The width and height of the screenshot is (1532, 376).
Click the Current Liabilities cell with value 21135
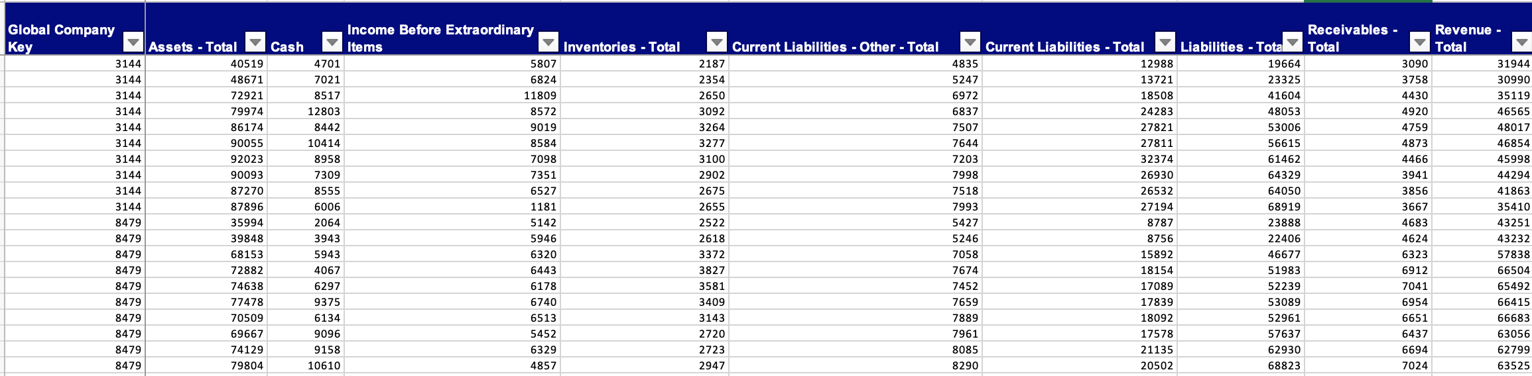(1080, 350)
